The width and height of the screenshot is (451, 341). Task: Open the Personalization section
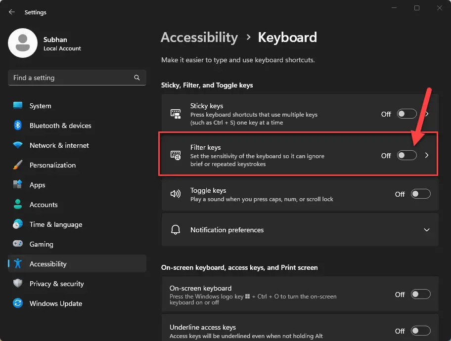coord(77,165)
